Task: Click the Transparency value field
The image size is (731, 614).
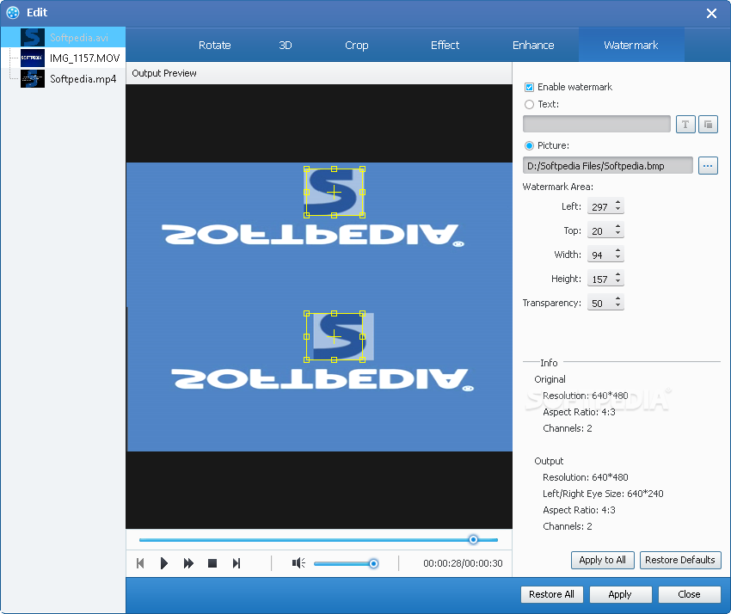Action: (600, 303)
